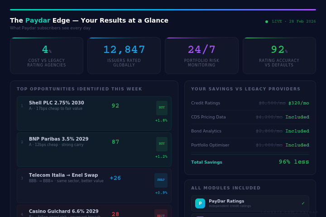Image resolution: width=326 pixels, height=217 pixels.
Task: Click SWAP badge for Telecom Italia swap
Action: 161,180
